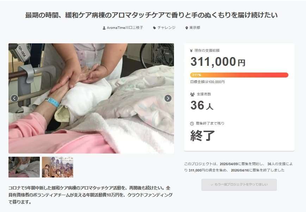The image size is (306, 212).
Task: Click the 311,000円 total amount
Action: [218, 62]
